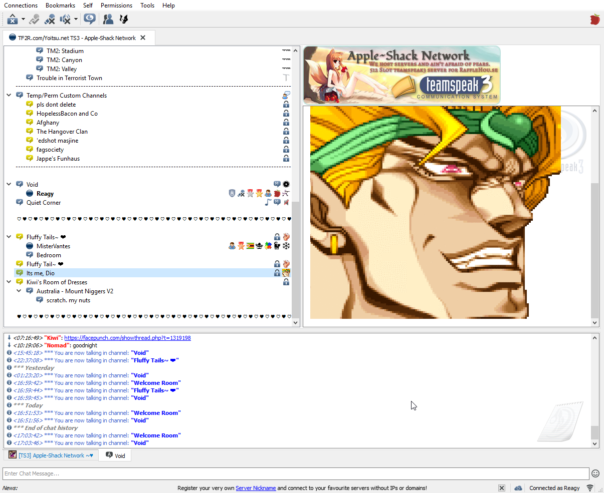Click the black swirl icon on Void row
Image resolution: width=604 pixels, height=493 pixels.
(286, 184)
